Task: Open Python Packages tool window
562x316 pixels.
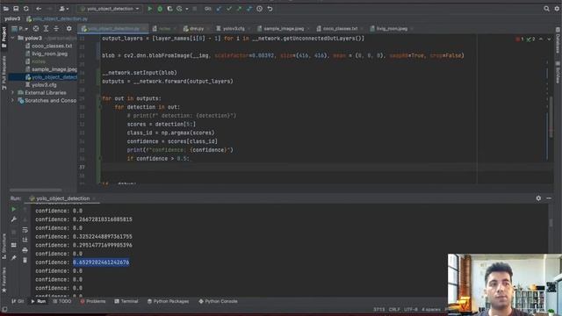Action: coord(168,301)
